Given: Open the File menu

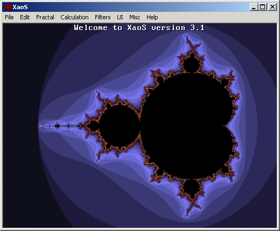Looking at the screenshot, I should 9,17.
